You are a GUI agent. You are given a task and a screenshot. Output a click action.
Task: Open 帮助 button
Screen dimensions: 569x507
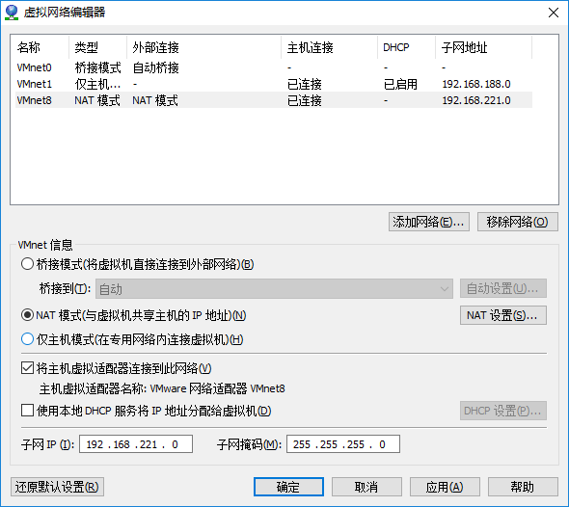[x=523, y=487]
